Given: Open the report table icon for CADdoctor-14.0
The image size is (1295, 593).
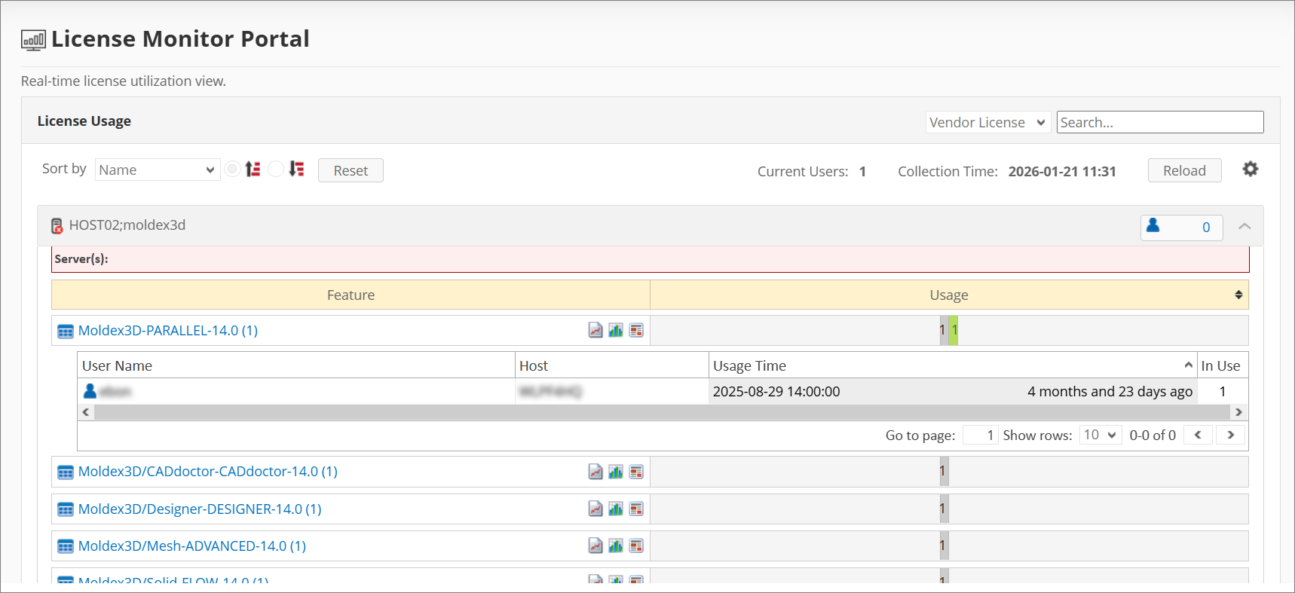Looking at the screenshot, I should point(636,472).
